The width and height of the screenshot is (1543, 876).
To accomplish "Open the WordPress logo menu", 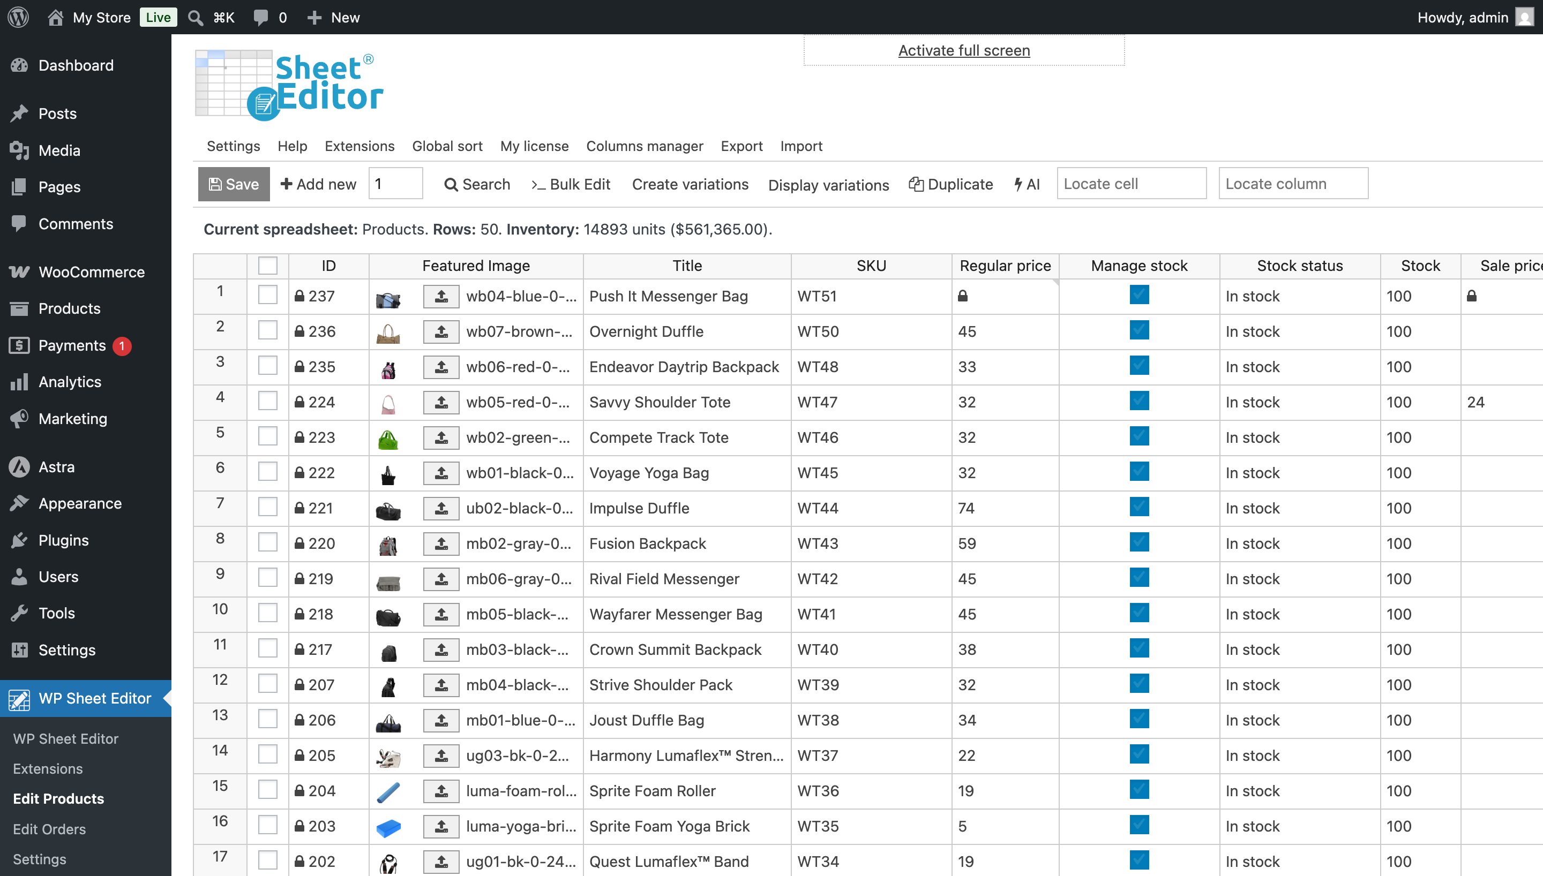I will (x=19, y=17).
